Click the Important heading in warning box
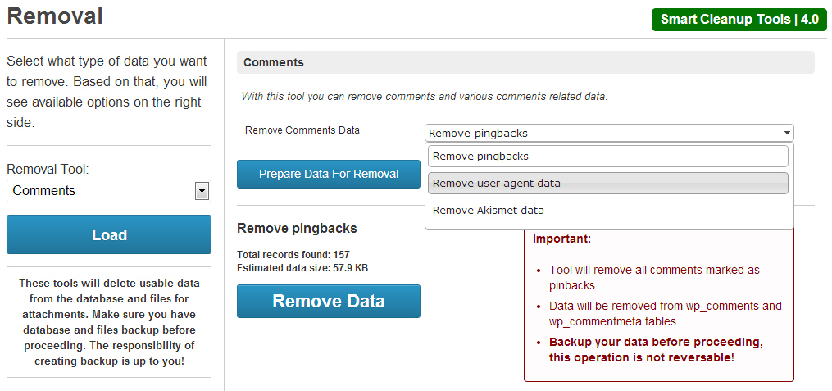 pyautogui.click(x=561, y=239)
